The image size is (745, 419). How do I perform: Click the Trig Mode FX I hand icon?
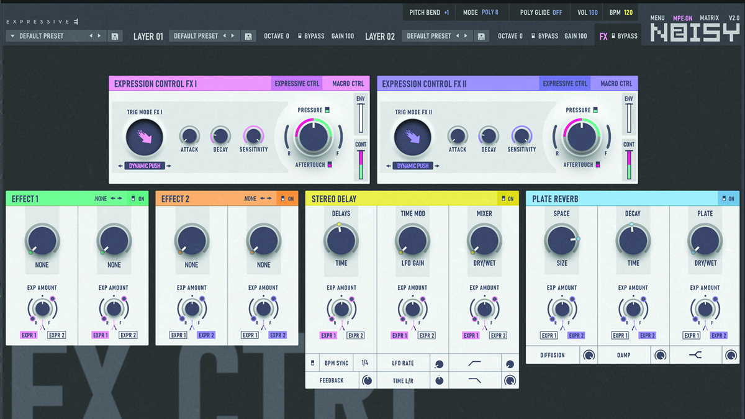click(144, 138)
